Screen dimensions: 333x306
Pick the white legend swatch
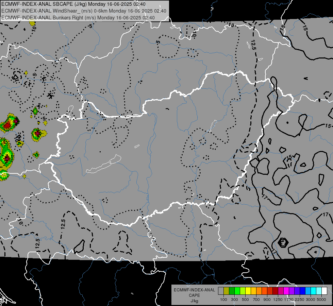(x=324, y=291)
